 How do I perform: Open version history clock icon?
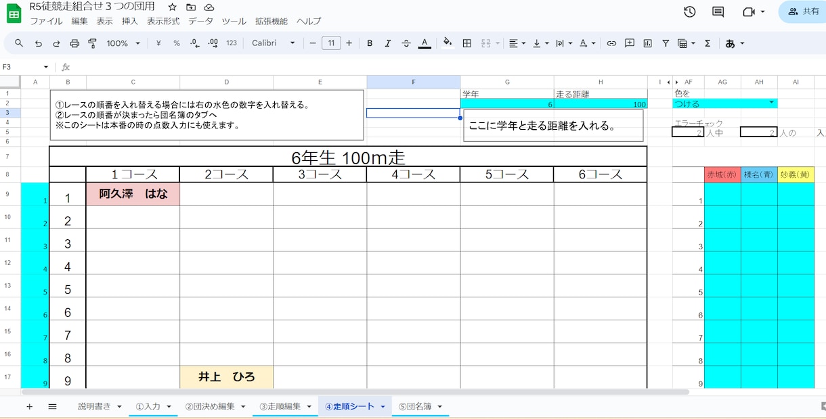[x=690, y=11]
